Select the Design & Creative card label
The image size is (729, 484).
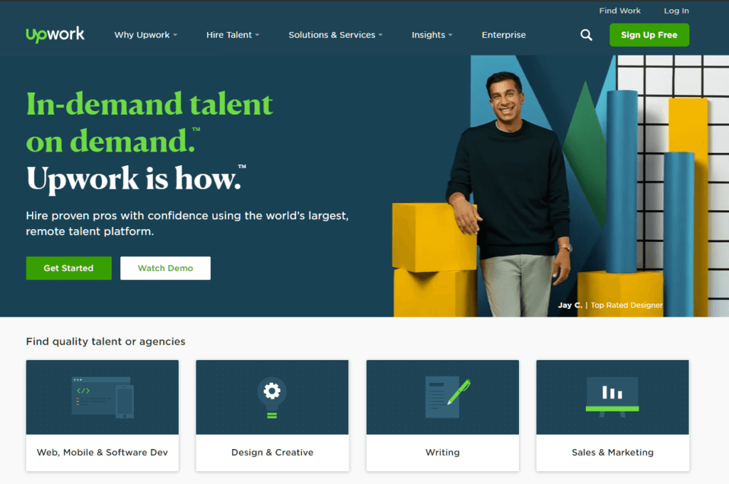tap(273, 453)
